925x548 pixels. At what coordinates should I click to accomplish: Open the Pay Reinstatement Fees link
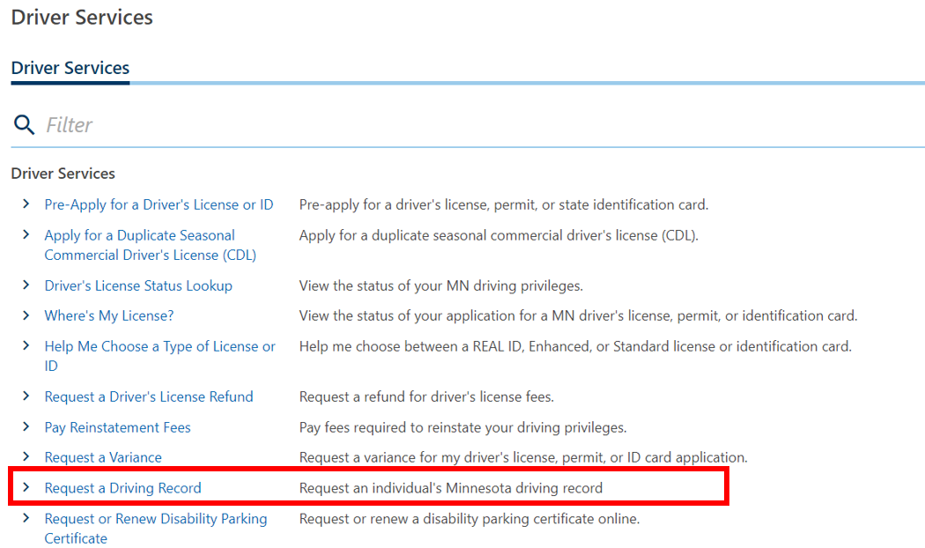coord(117,428)
